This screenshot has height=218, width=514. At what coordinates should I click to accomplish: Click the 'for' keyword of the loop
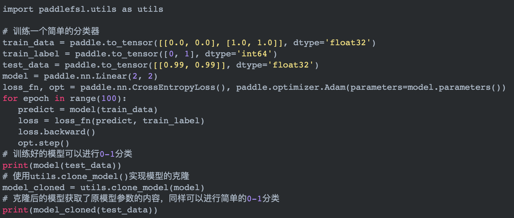(x=10, y=98)
